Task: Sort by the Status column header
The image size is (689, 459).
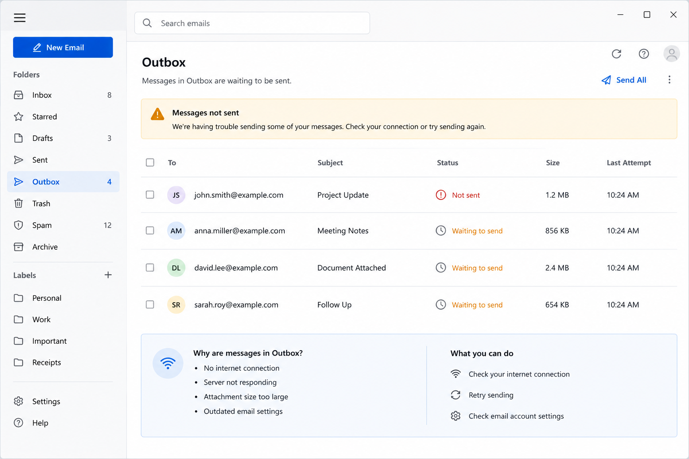Action: 448,163
